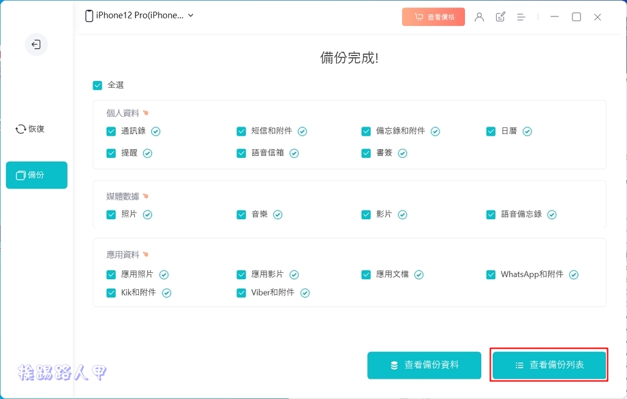Screen dimensions: 627x399
Task: Toggle the 語音備忘錄 checkbox
Action: coord(491,214)
